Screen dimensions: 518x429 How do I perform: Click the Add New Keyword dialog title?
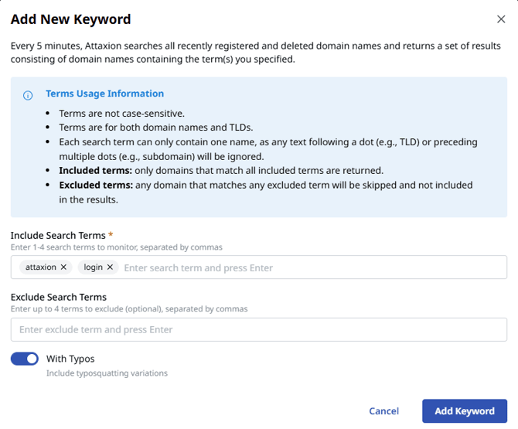click(x=71, y=19)
